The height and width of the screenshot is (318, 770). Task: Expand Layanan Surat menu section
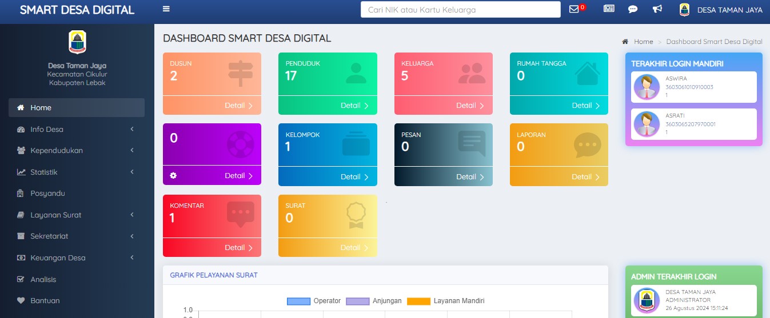pyautogui.click(x=76, y=215)
